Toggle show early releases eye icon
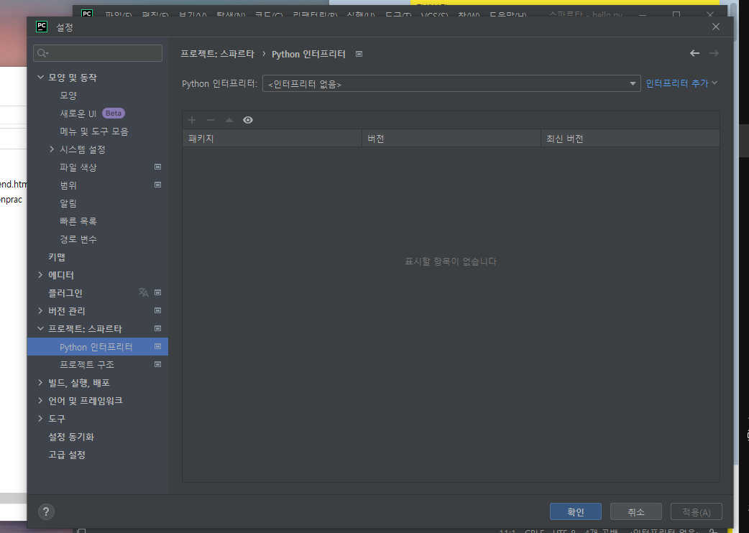The width and height of the screenshot is (749, 533). (x=248, y=120)
